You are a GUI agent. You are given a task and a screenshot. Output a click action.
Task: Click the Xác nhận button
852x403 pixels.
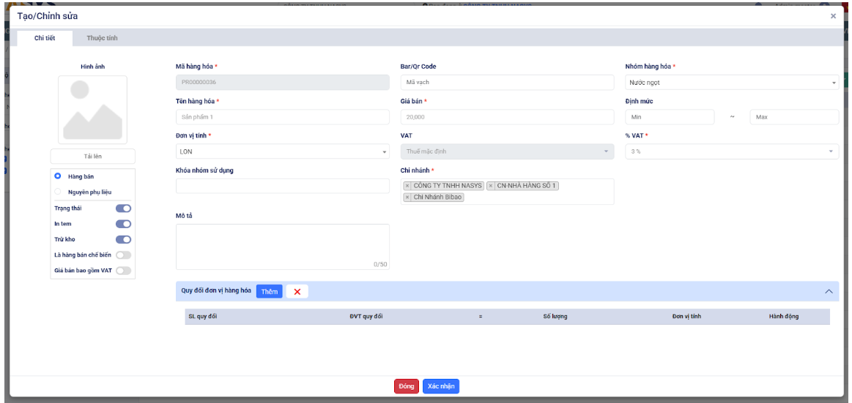[x=440, y=386]
